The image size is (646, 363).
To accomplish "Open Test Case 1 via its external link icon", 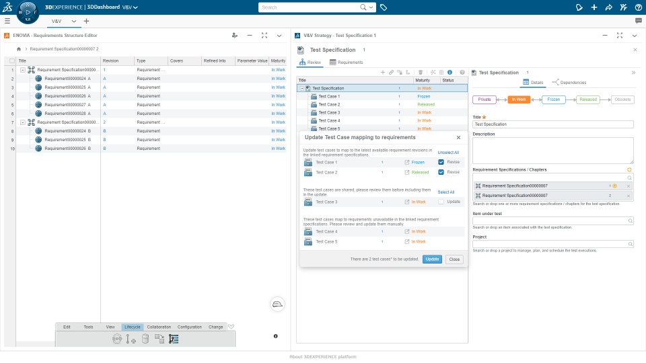I will click(407, 162).
